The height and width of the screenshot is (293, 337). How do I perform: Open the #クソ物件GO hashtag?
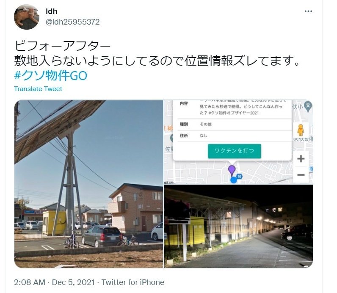pyautogui.click(x=51, y=75)
